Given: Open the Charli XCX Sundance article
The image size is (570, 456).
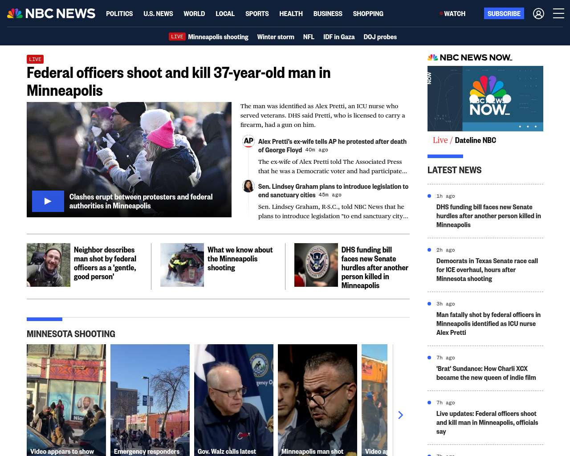Looking at the screenshot, I should click(486, 373).
